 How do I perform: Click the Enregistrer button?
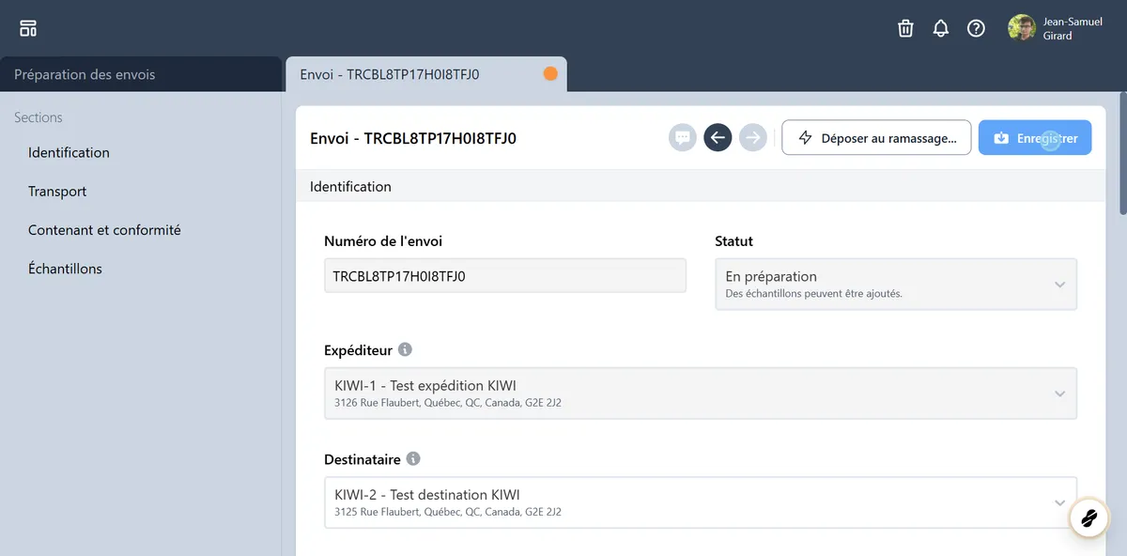[1035, 138]
